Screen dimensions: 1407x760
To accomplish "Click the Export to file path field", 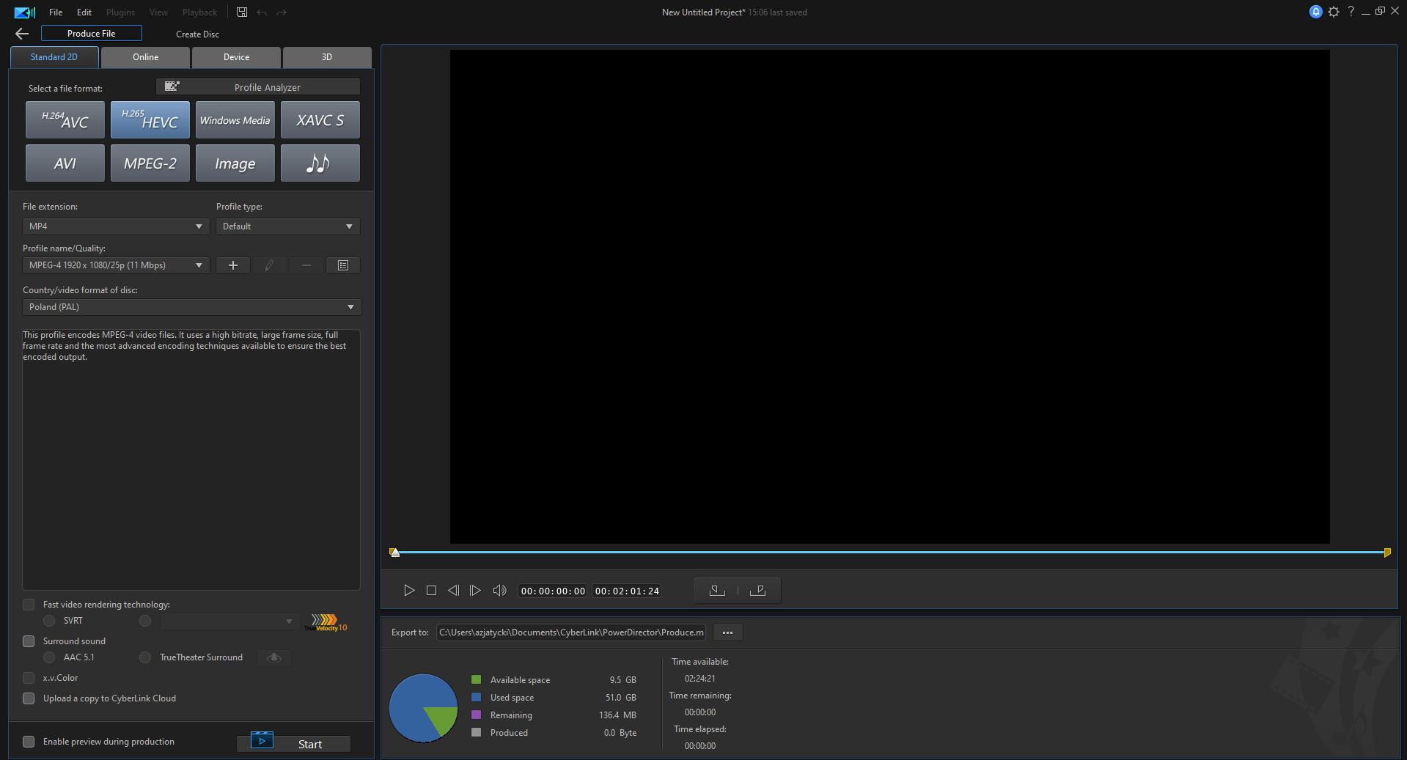I will [571, 632].
